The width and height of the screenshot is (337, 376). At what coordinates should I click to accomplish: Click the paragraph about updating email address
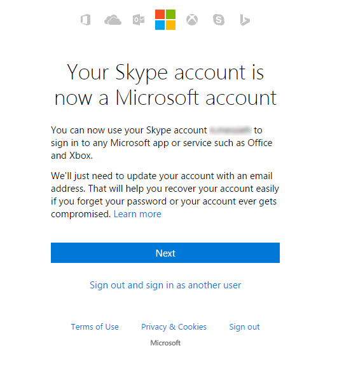point(165,195)
